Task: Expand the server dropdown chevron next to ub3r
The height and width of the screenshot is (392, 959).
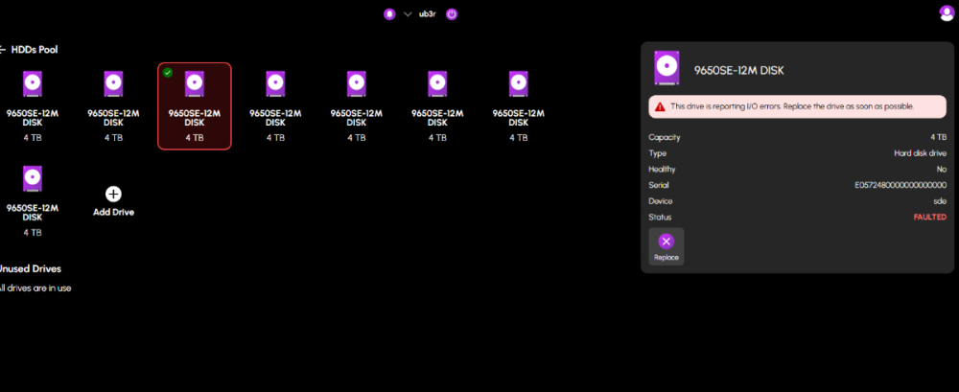Action: click(x=408, y=14)
